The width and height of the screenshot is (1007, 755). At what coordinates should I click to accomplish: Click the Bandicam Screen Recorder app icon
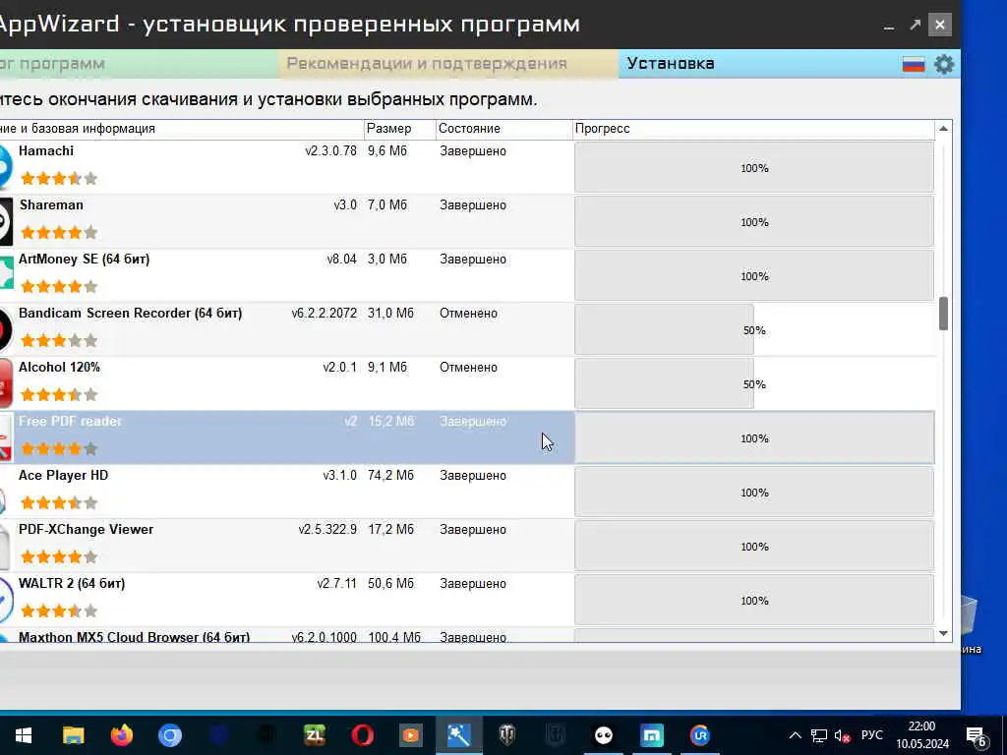[x=5, y=330]
